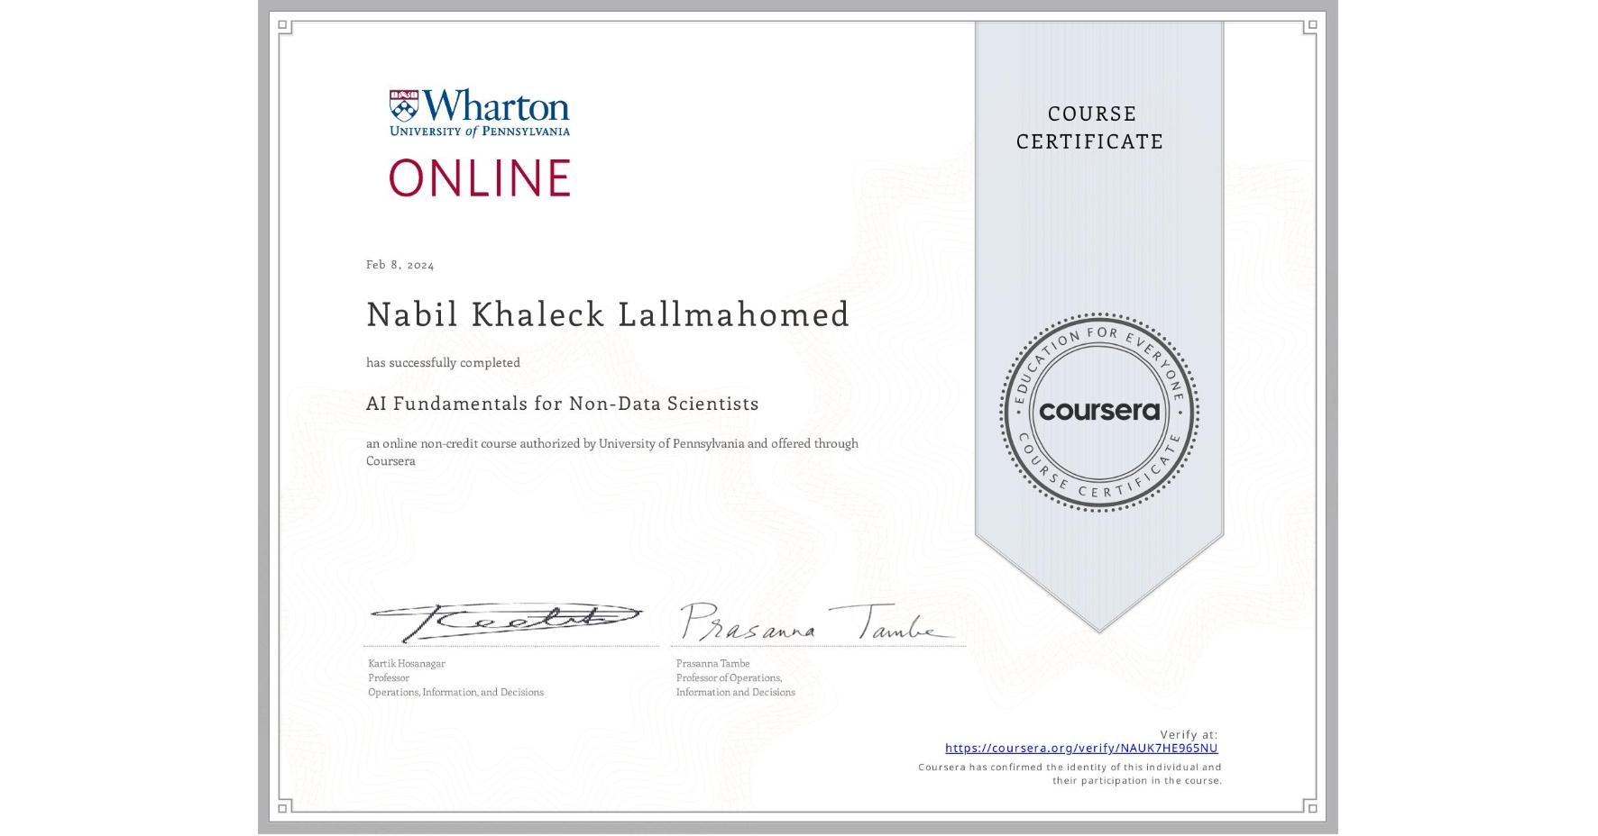Click 'Professor of Operations,' under Prasanna Tambe
This screenshot has width=1598, height=836.
point(729,677)
